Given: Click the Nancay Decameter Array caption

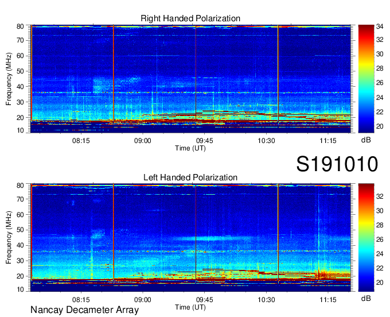Looking at the screenshot, I should pos(84,310).
